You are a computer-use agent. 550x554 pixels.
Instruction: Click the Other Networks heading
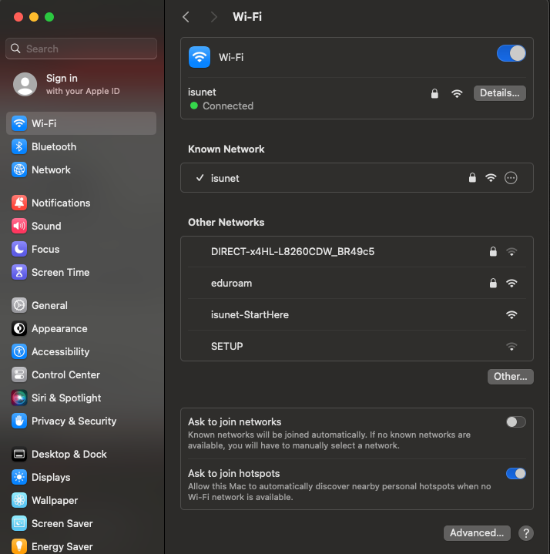coord(226,222)
